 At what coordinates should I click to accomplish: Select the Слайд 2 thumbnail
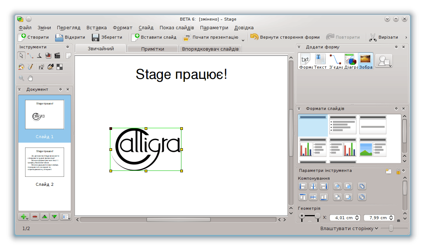(x=45, y=162)
